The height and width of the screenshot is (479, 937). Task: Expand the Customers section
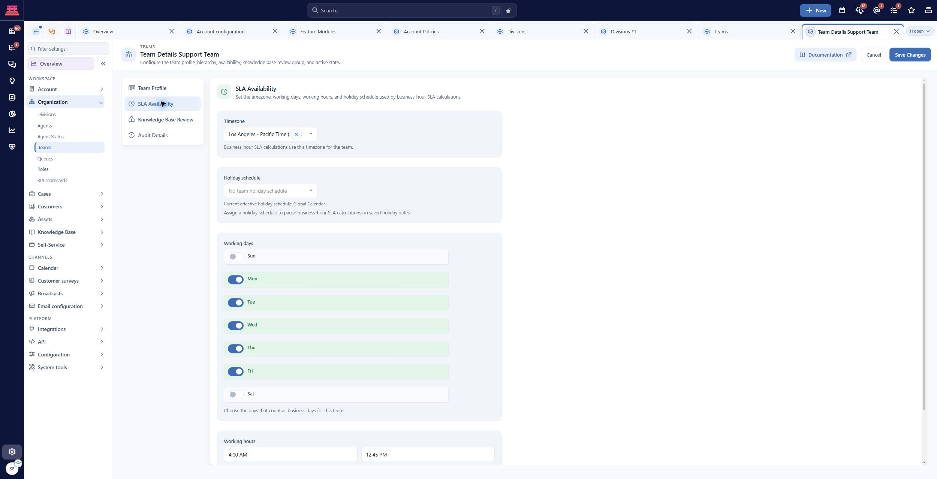point(66,207)
